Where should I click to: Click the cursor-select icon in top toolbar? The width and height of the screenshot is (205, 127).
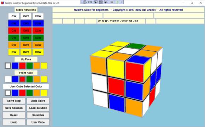coord(96,2)
